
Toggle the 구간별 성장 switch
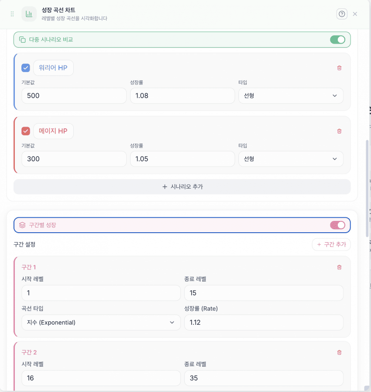tap(337, 225)
